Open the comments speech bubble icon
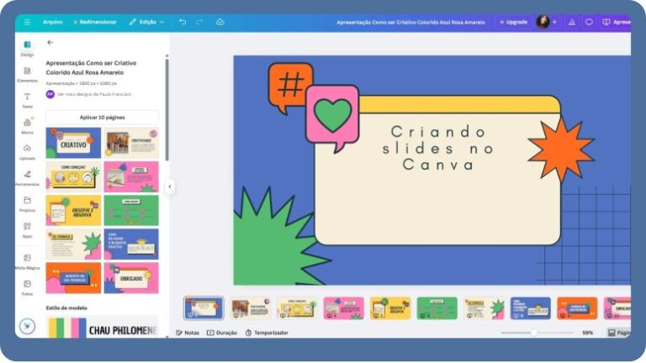646x363 pixels. pos(589,22)
